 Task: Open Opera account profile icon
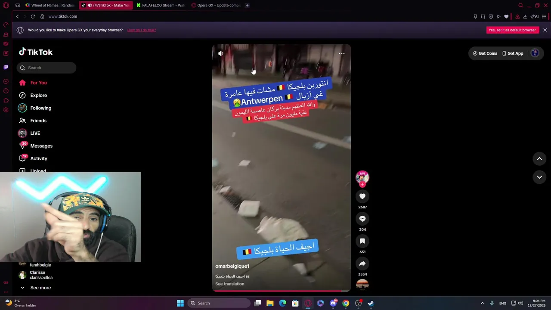pyautogui.click(x=517, y=16)
